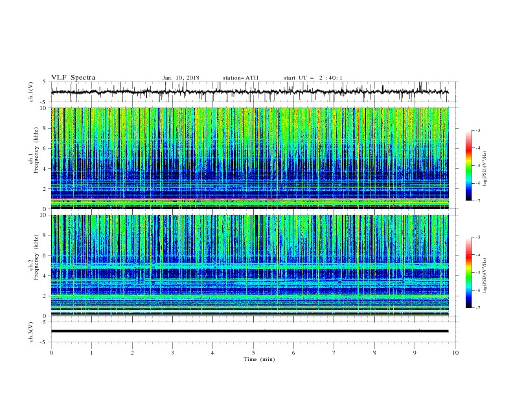Image resolution: width=513 pixels, height=396 pixels.
Task: Click the ch.2 color bar log(PSD) unit label
Action: tap(484, 275)
